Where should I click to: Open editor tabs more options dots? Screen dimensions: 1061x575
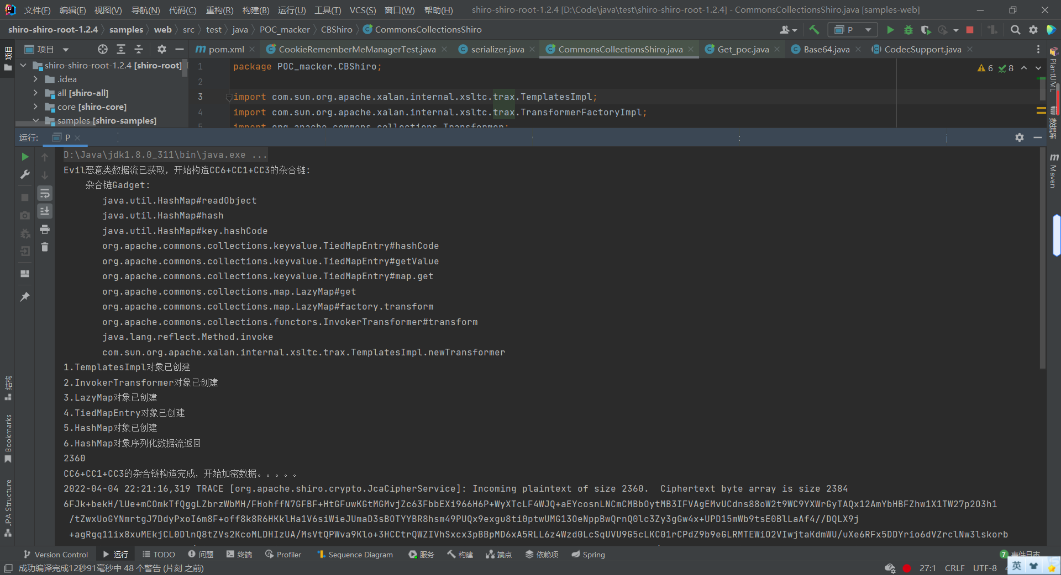(1038, 49)
